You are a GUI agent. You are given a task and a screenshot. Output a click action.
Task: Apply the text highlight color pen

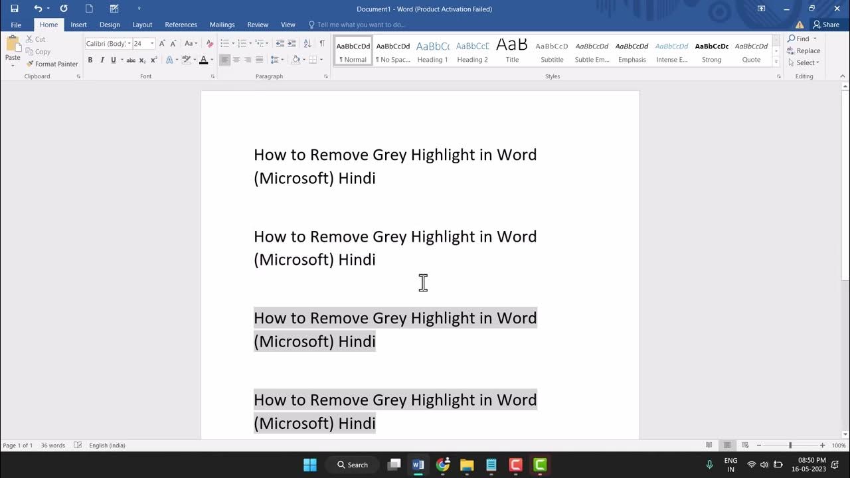[187, 60]
